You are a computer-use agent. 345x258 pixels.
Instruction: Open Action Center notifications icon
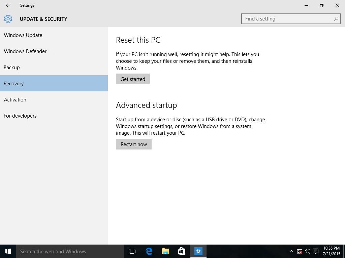click(x=316, y=251)
